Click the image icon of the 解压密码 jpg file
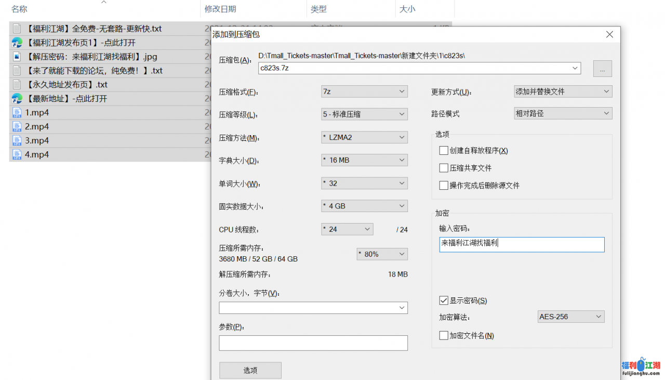The width and height of the screenshot is (665, 380). [17, 57]
